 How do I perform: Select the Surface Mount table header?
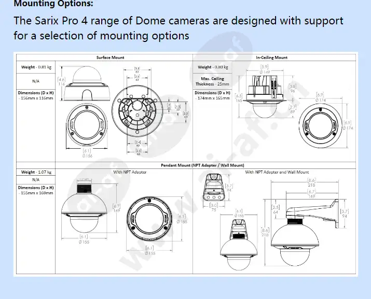110,58
